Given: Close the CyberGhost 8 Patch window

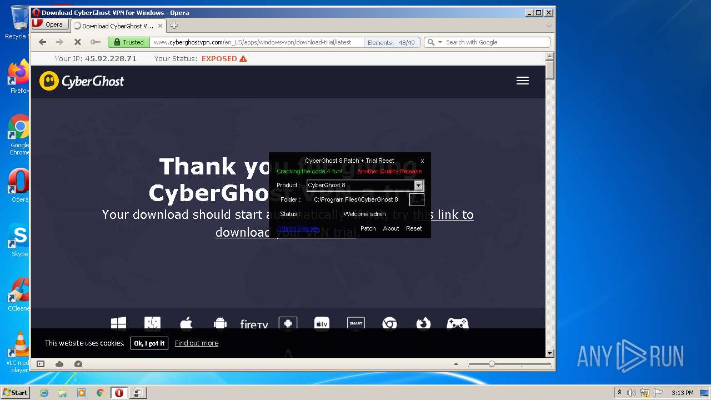Looking at the screenshot, I should click(x=422, y=161).
